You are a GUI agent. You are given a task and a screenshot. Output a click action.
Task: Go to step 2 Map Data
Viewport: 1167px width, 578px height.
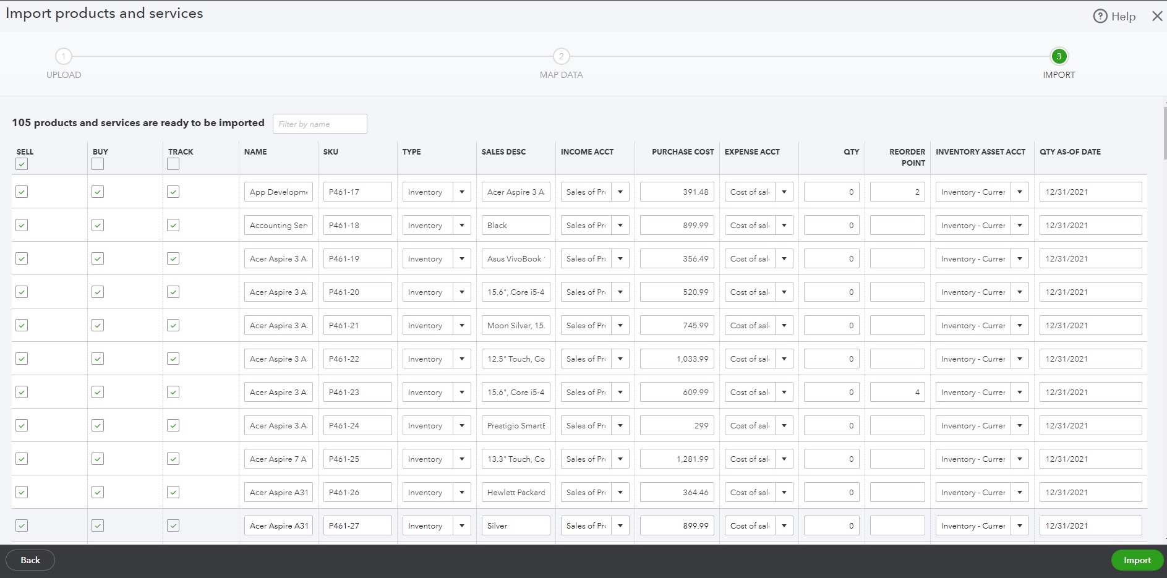(x=561, y=56)
